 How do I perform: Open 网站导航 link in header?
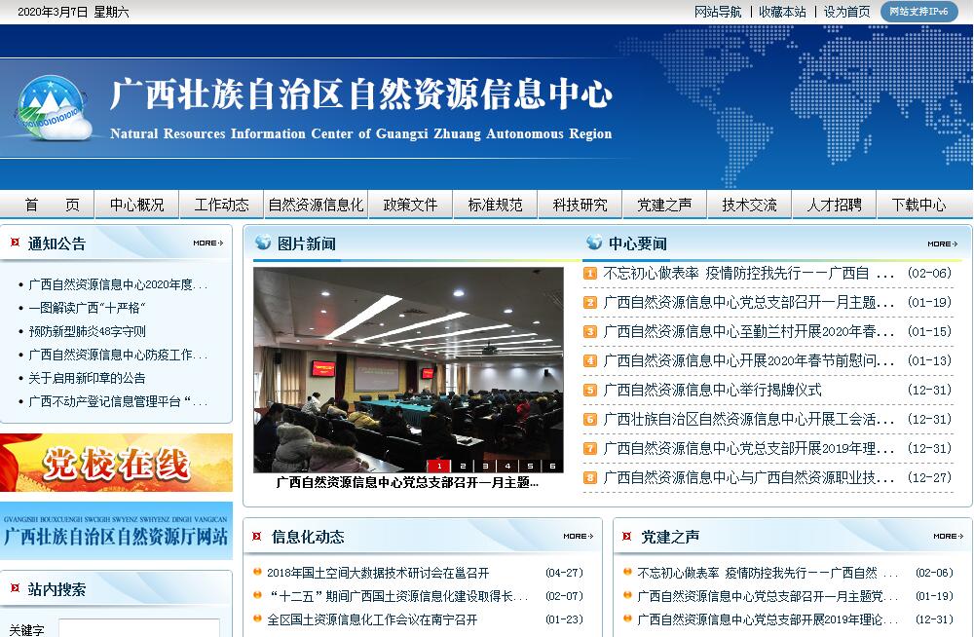tap(718, 12)
